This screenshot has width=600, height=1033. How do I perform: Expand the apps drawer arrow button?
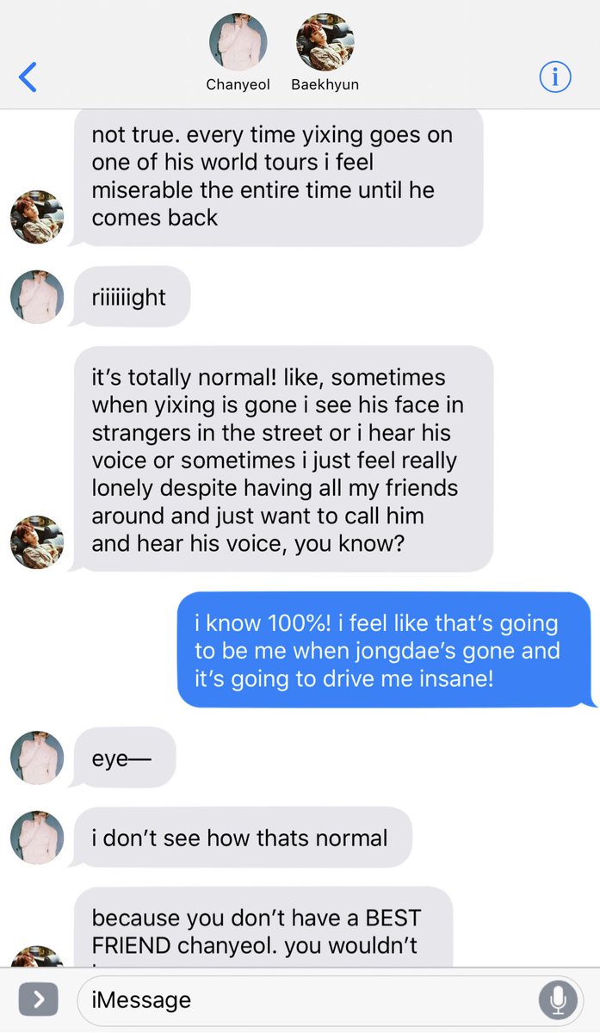coord(38,999)
